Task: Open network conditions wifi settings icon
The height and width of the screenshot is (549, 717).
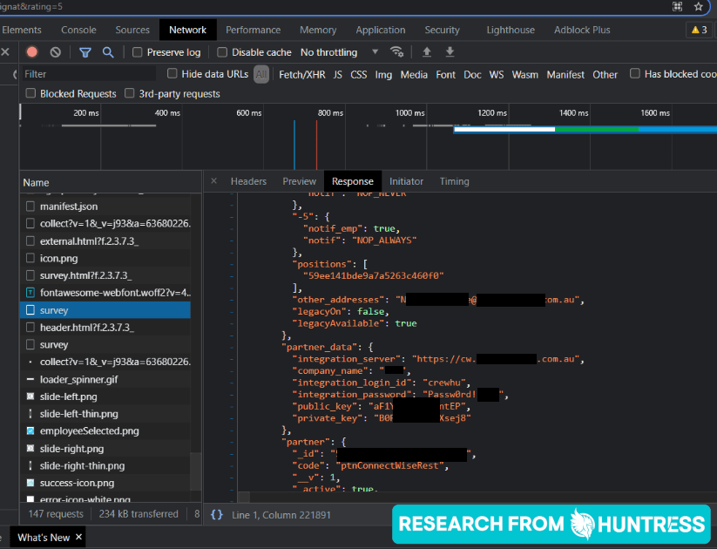Action: point(397,51)
